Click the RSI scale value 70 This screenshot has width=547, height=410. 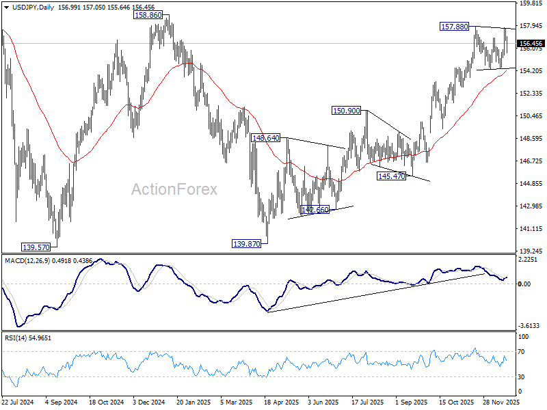pos(521,352)
